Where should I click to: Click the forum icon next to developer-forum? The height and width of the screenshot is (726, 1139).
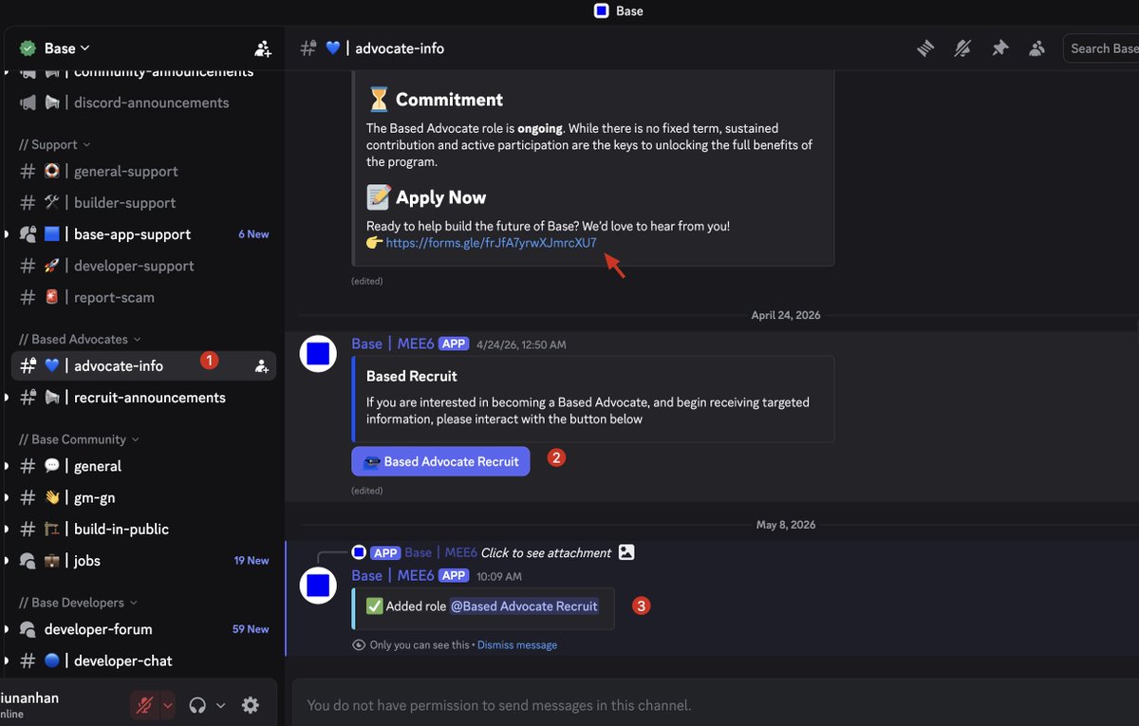28,629
